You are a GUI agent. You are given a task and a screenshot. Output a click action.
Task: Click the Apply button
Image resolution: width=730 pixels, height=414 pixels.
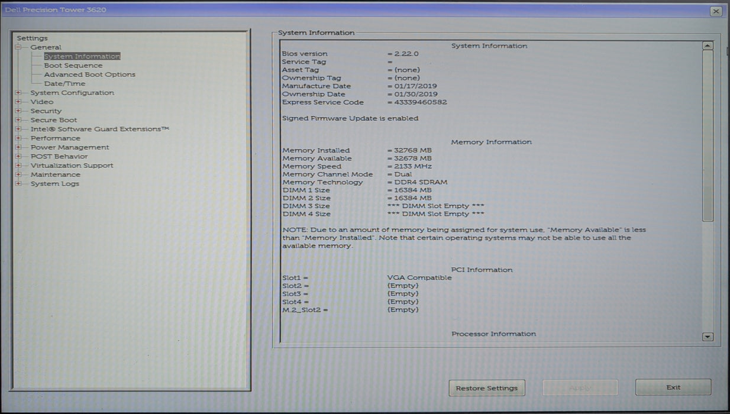(580, 388)
